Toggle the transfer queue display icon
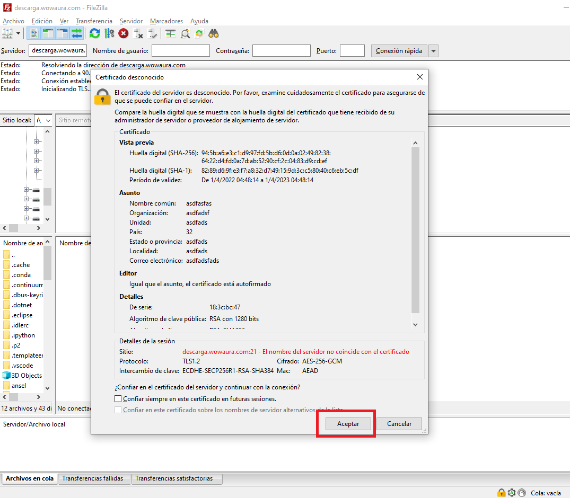570x498 pixels. (77, 34)
